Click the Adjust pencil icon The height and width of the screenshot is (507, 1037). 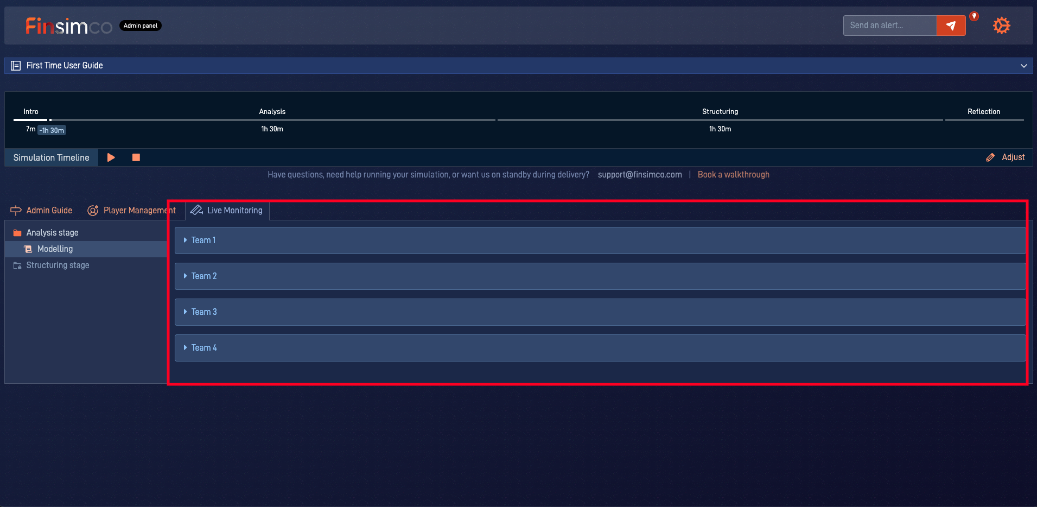990,157
